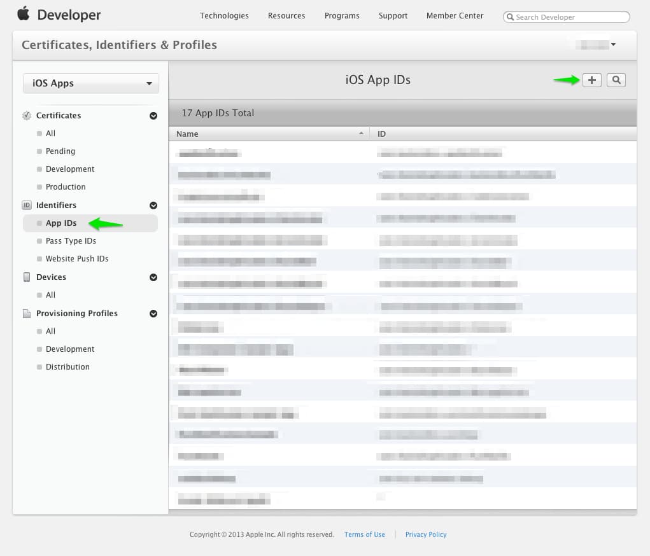Open the iOS Apps platform dropdown

(91, 83)
